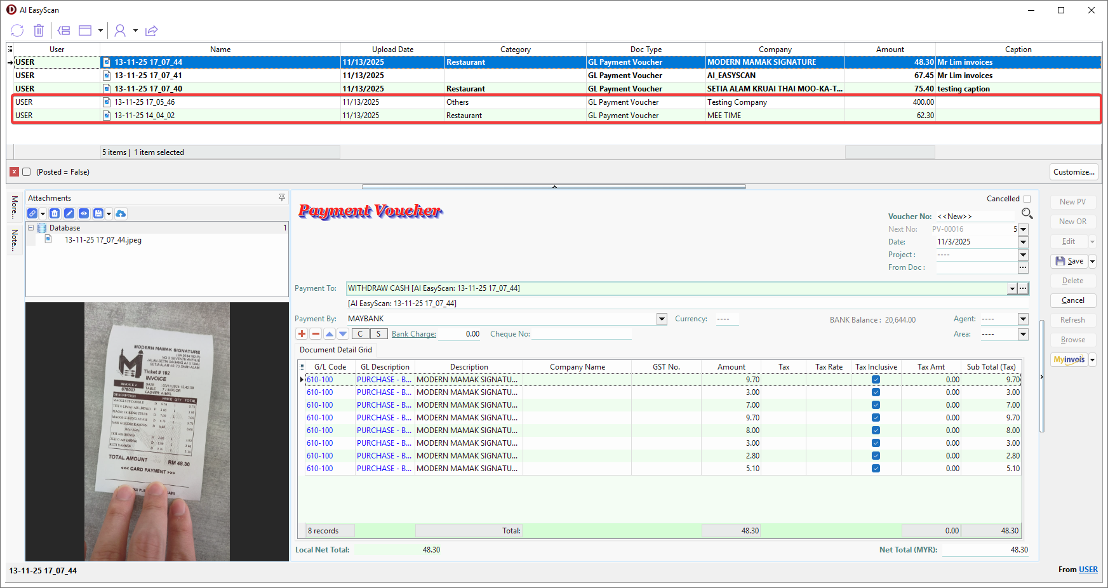Image resolution: width=1108 pixels, height=588 pixels.
Task: Collapse the Database tree node
Action: click(x=30, y=228)
